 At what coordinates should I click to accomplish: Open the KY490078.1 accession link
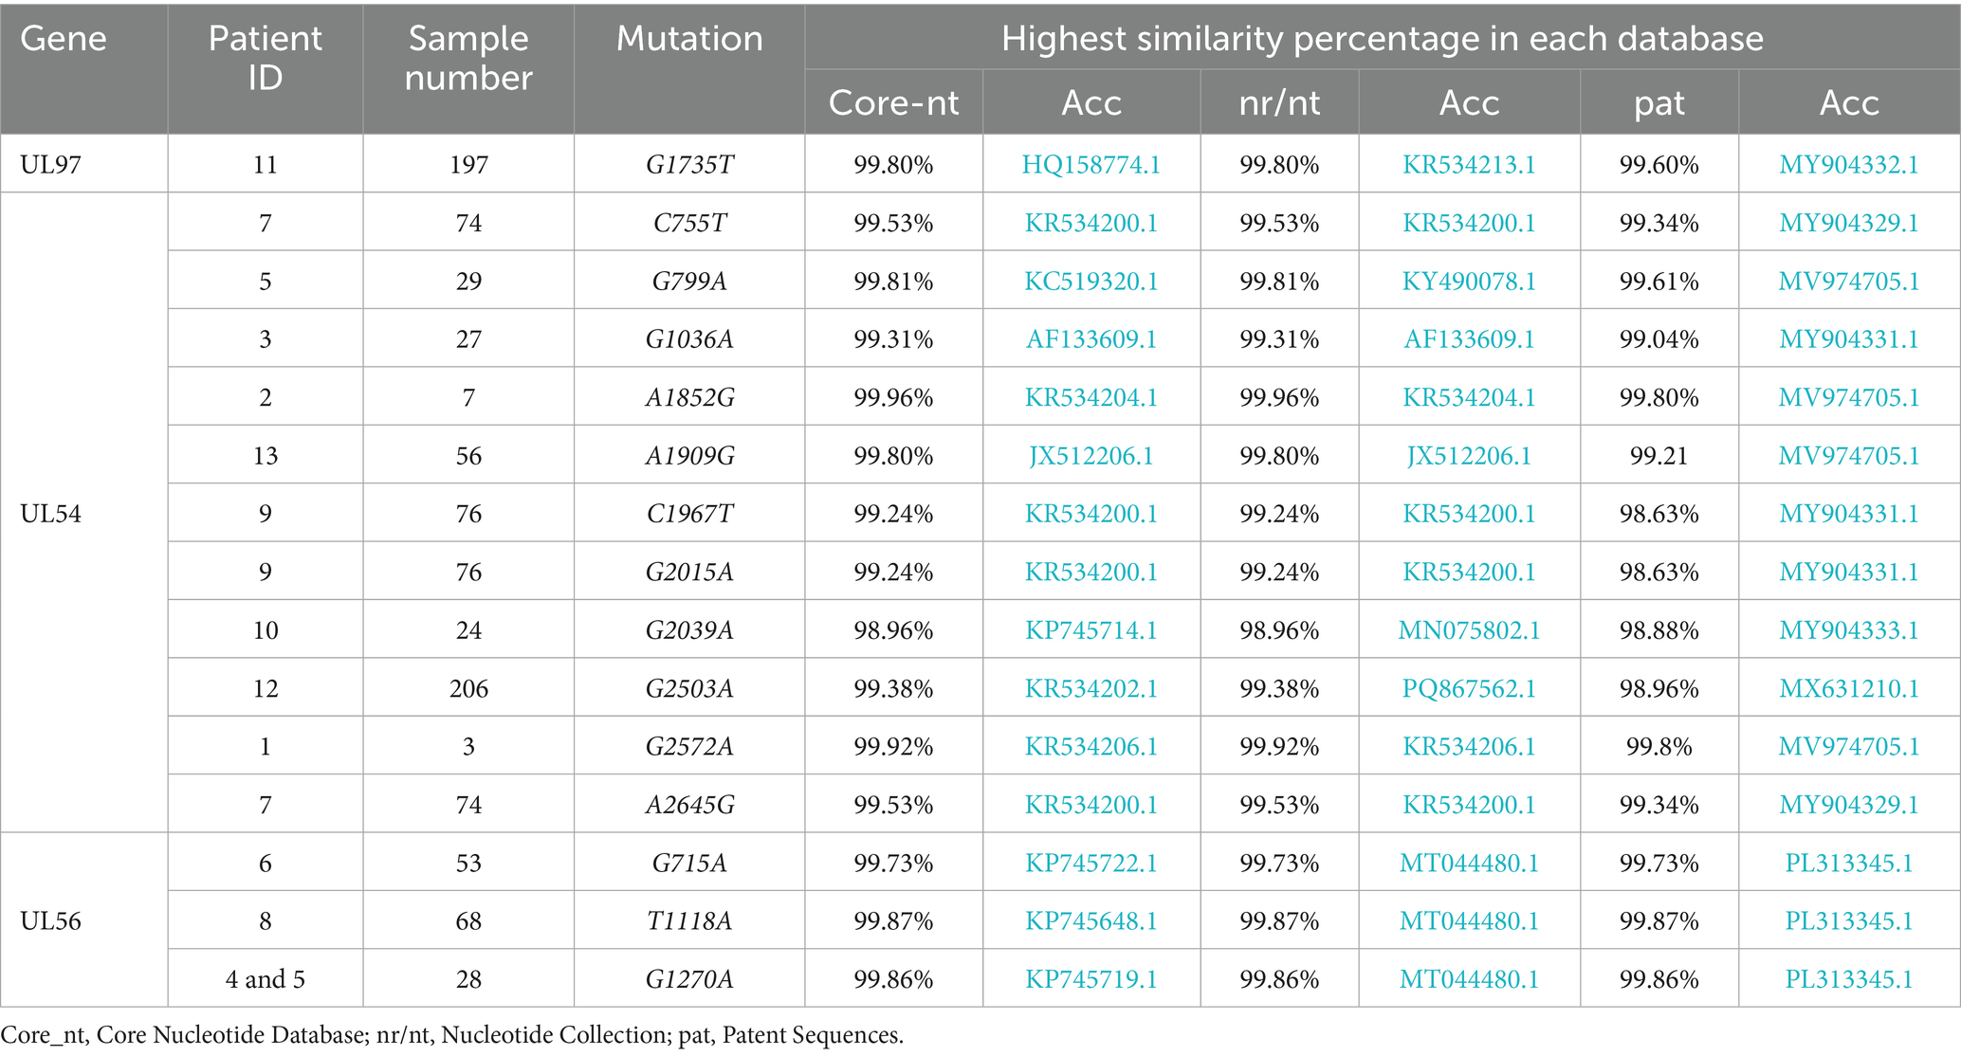(1468, 282)
